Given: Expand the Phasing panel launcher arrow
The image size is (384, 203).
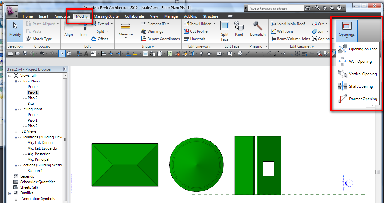Looking at the screenshot, I should [x=266, y=46].
